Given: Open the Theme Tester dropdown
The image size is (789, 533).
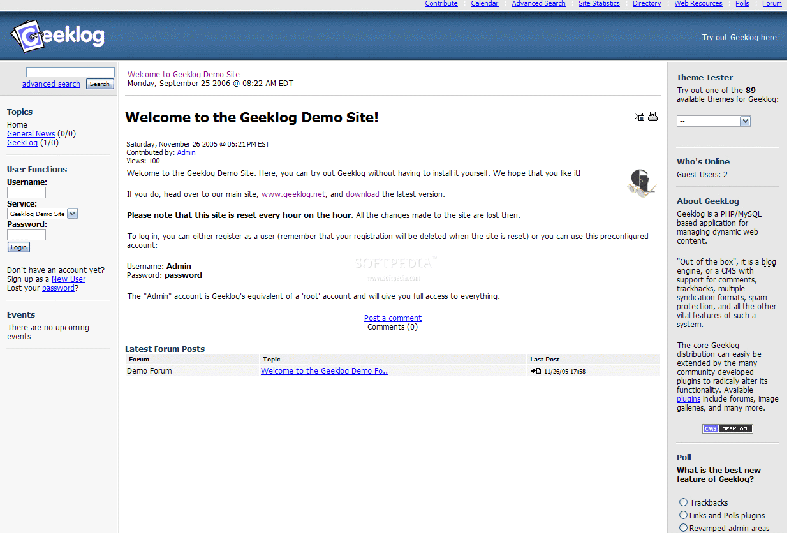Looking at the screenshot, I should click(x=714, y=121).
